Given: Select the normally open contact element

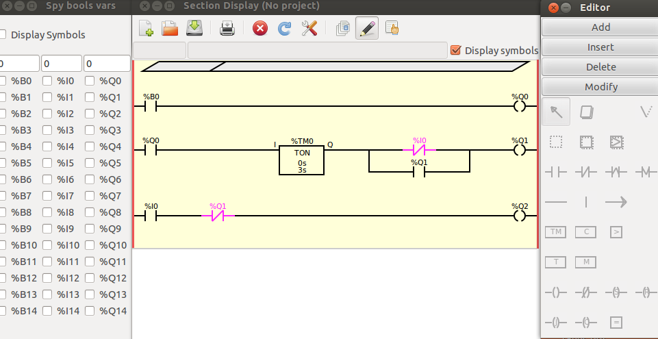Looking at the screenshot, I should pos(556,172).
